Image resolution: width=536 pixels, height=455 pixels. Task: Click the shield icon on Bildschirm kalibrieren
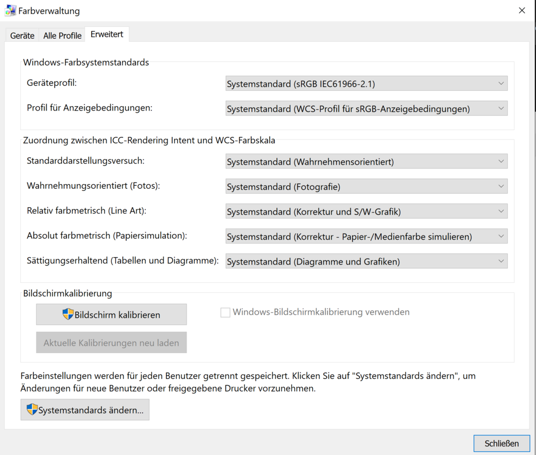68,314
